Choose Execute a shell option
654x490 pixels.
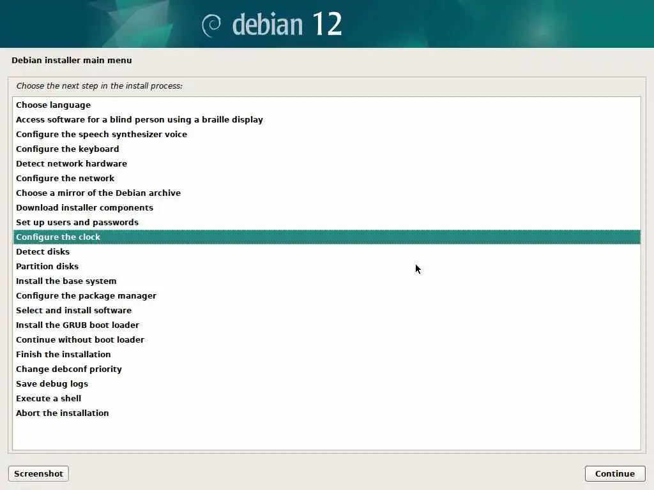pos(326,398)
